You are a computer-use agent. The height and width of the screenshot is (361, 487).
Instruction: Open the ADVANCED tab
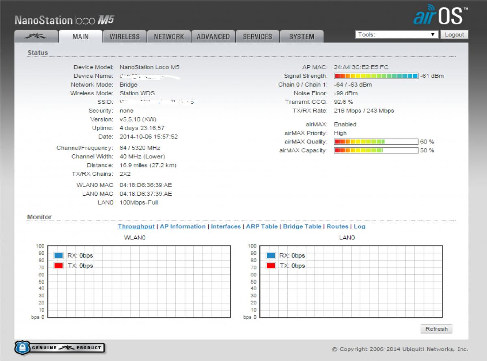coord(213,36)
